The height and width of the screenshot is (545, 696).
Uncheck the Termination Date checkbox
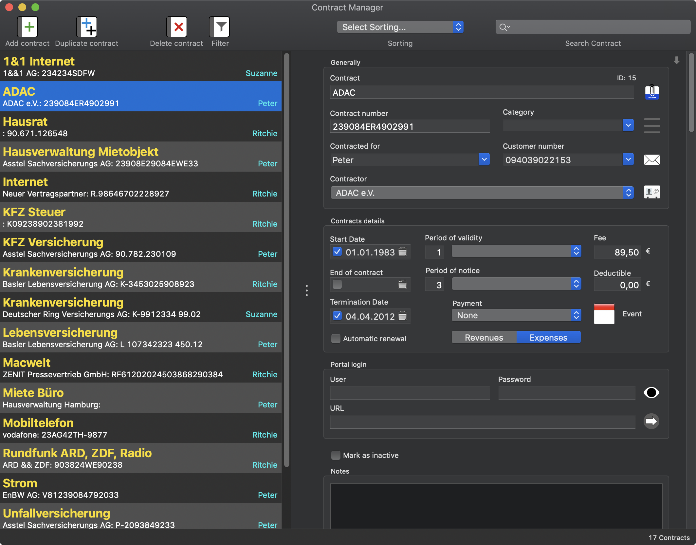[x=337, y=316]
